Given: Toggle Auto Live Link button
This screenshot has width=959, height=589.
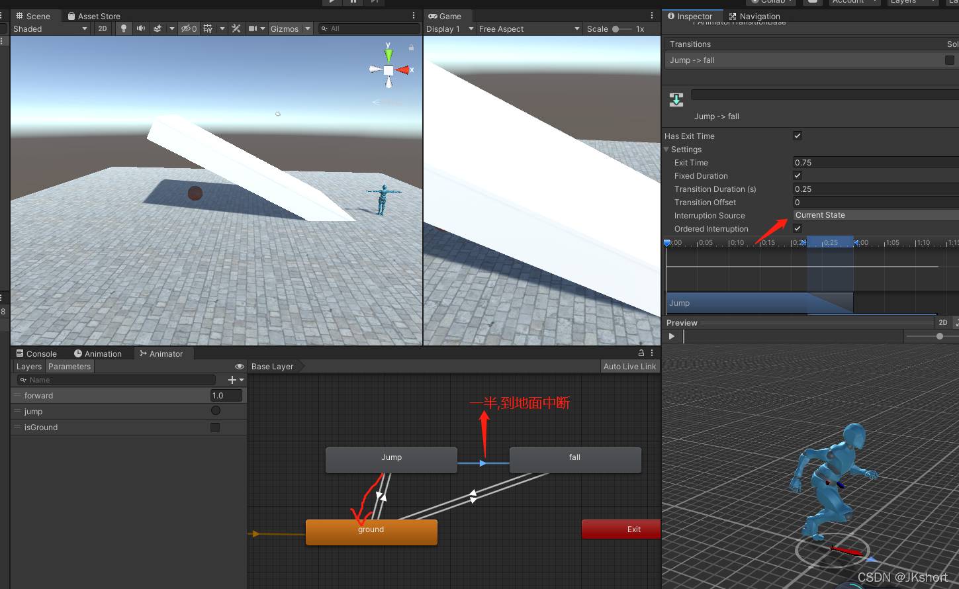Looking at the screenshot, I should click(x=629, y=367).
